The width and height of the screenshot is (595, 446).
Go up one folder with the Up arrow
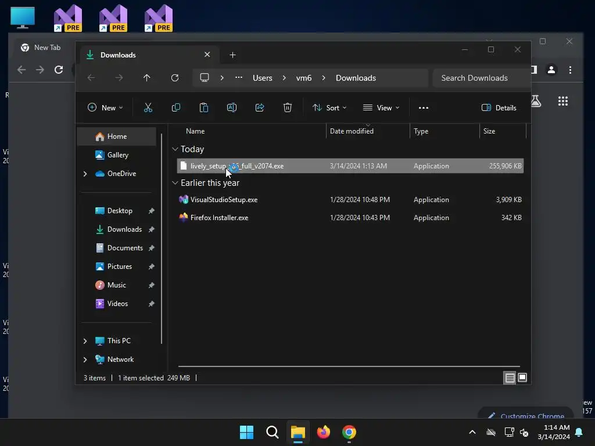pos(147,78)
